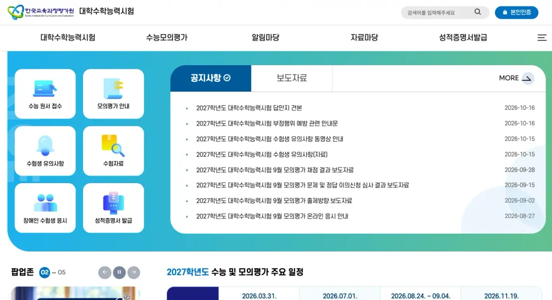This screenshot has width=552, height=300.
Task: Open the 수능모의평가 main menu
Action: [167, 38]
